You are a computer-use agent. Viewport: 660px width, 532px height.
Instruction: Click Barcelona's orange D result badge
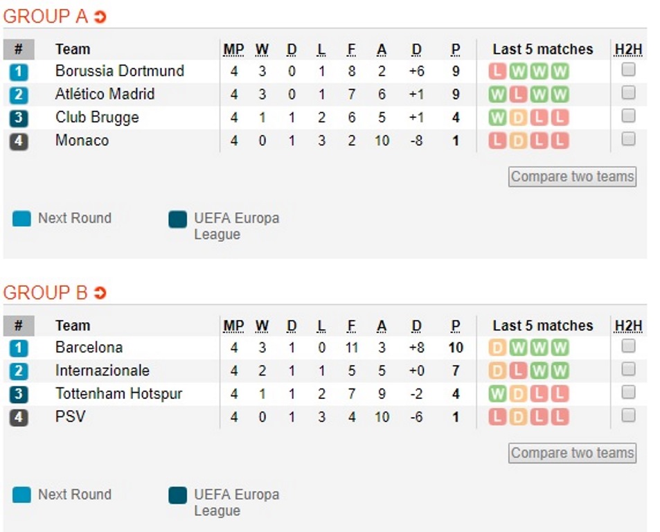coord(497,348)
